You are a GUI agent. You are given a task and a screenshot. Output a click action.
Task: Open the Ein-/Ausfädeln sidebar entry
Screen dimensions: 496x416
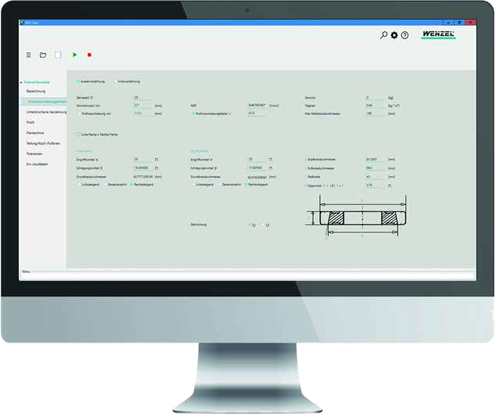point(37,163)
